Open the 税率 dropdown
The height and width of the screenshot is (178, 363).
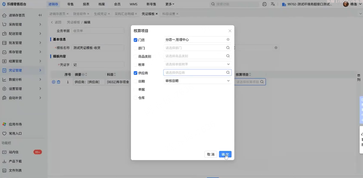coord(228,64)
